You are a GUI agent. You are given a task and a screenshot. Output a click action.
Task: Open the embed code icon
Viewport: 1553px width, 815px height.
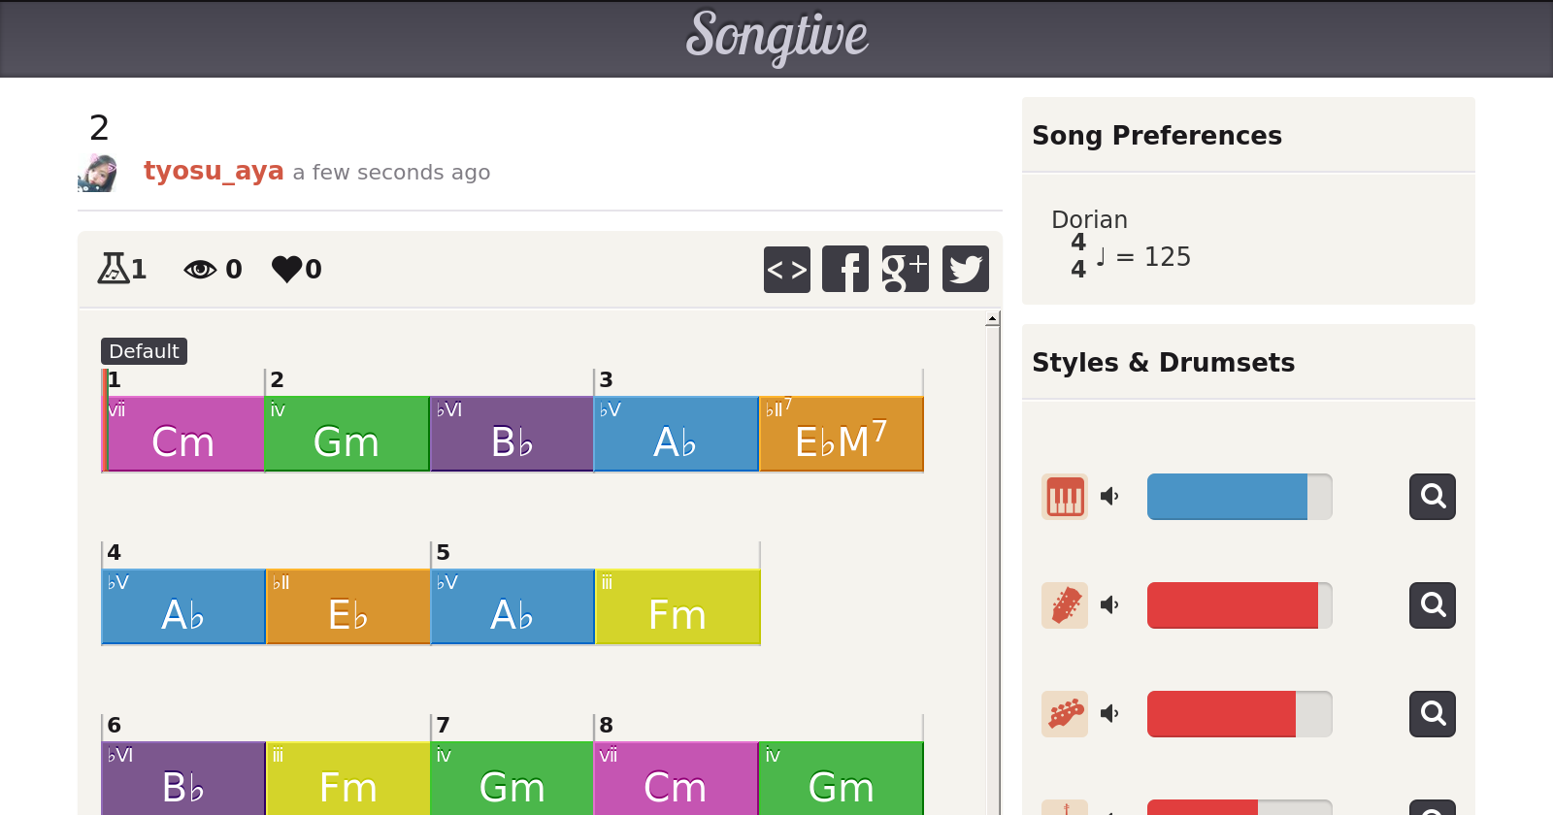click(787, 269)
